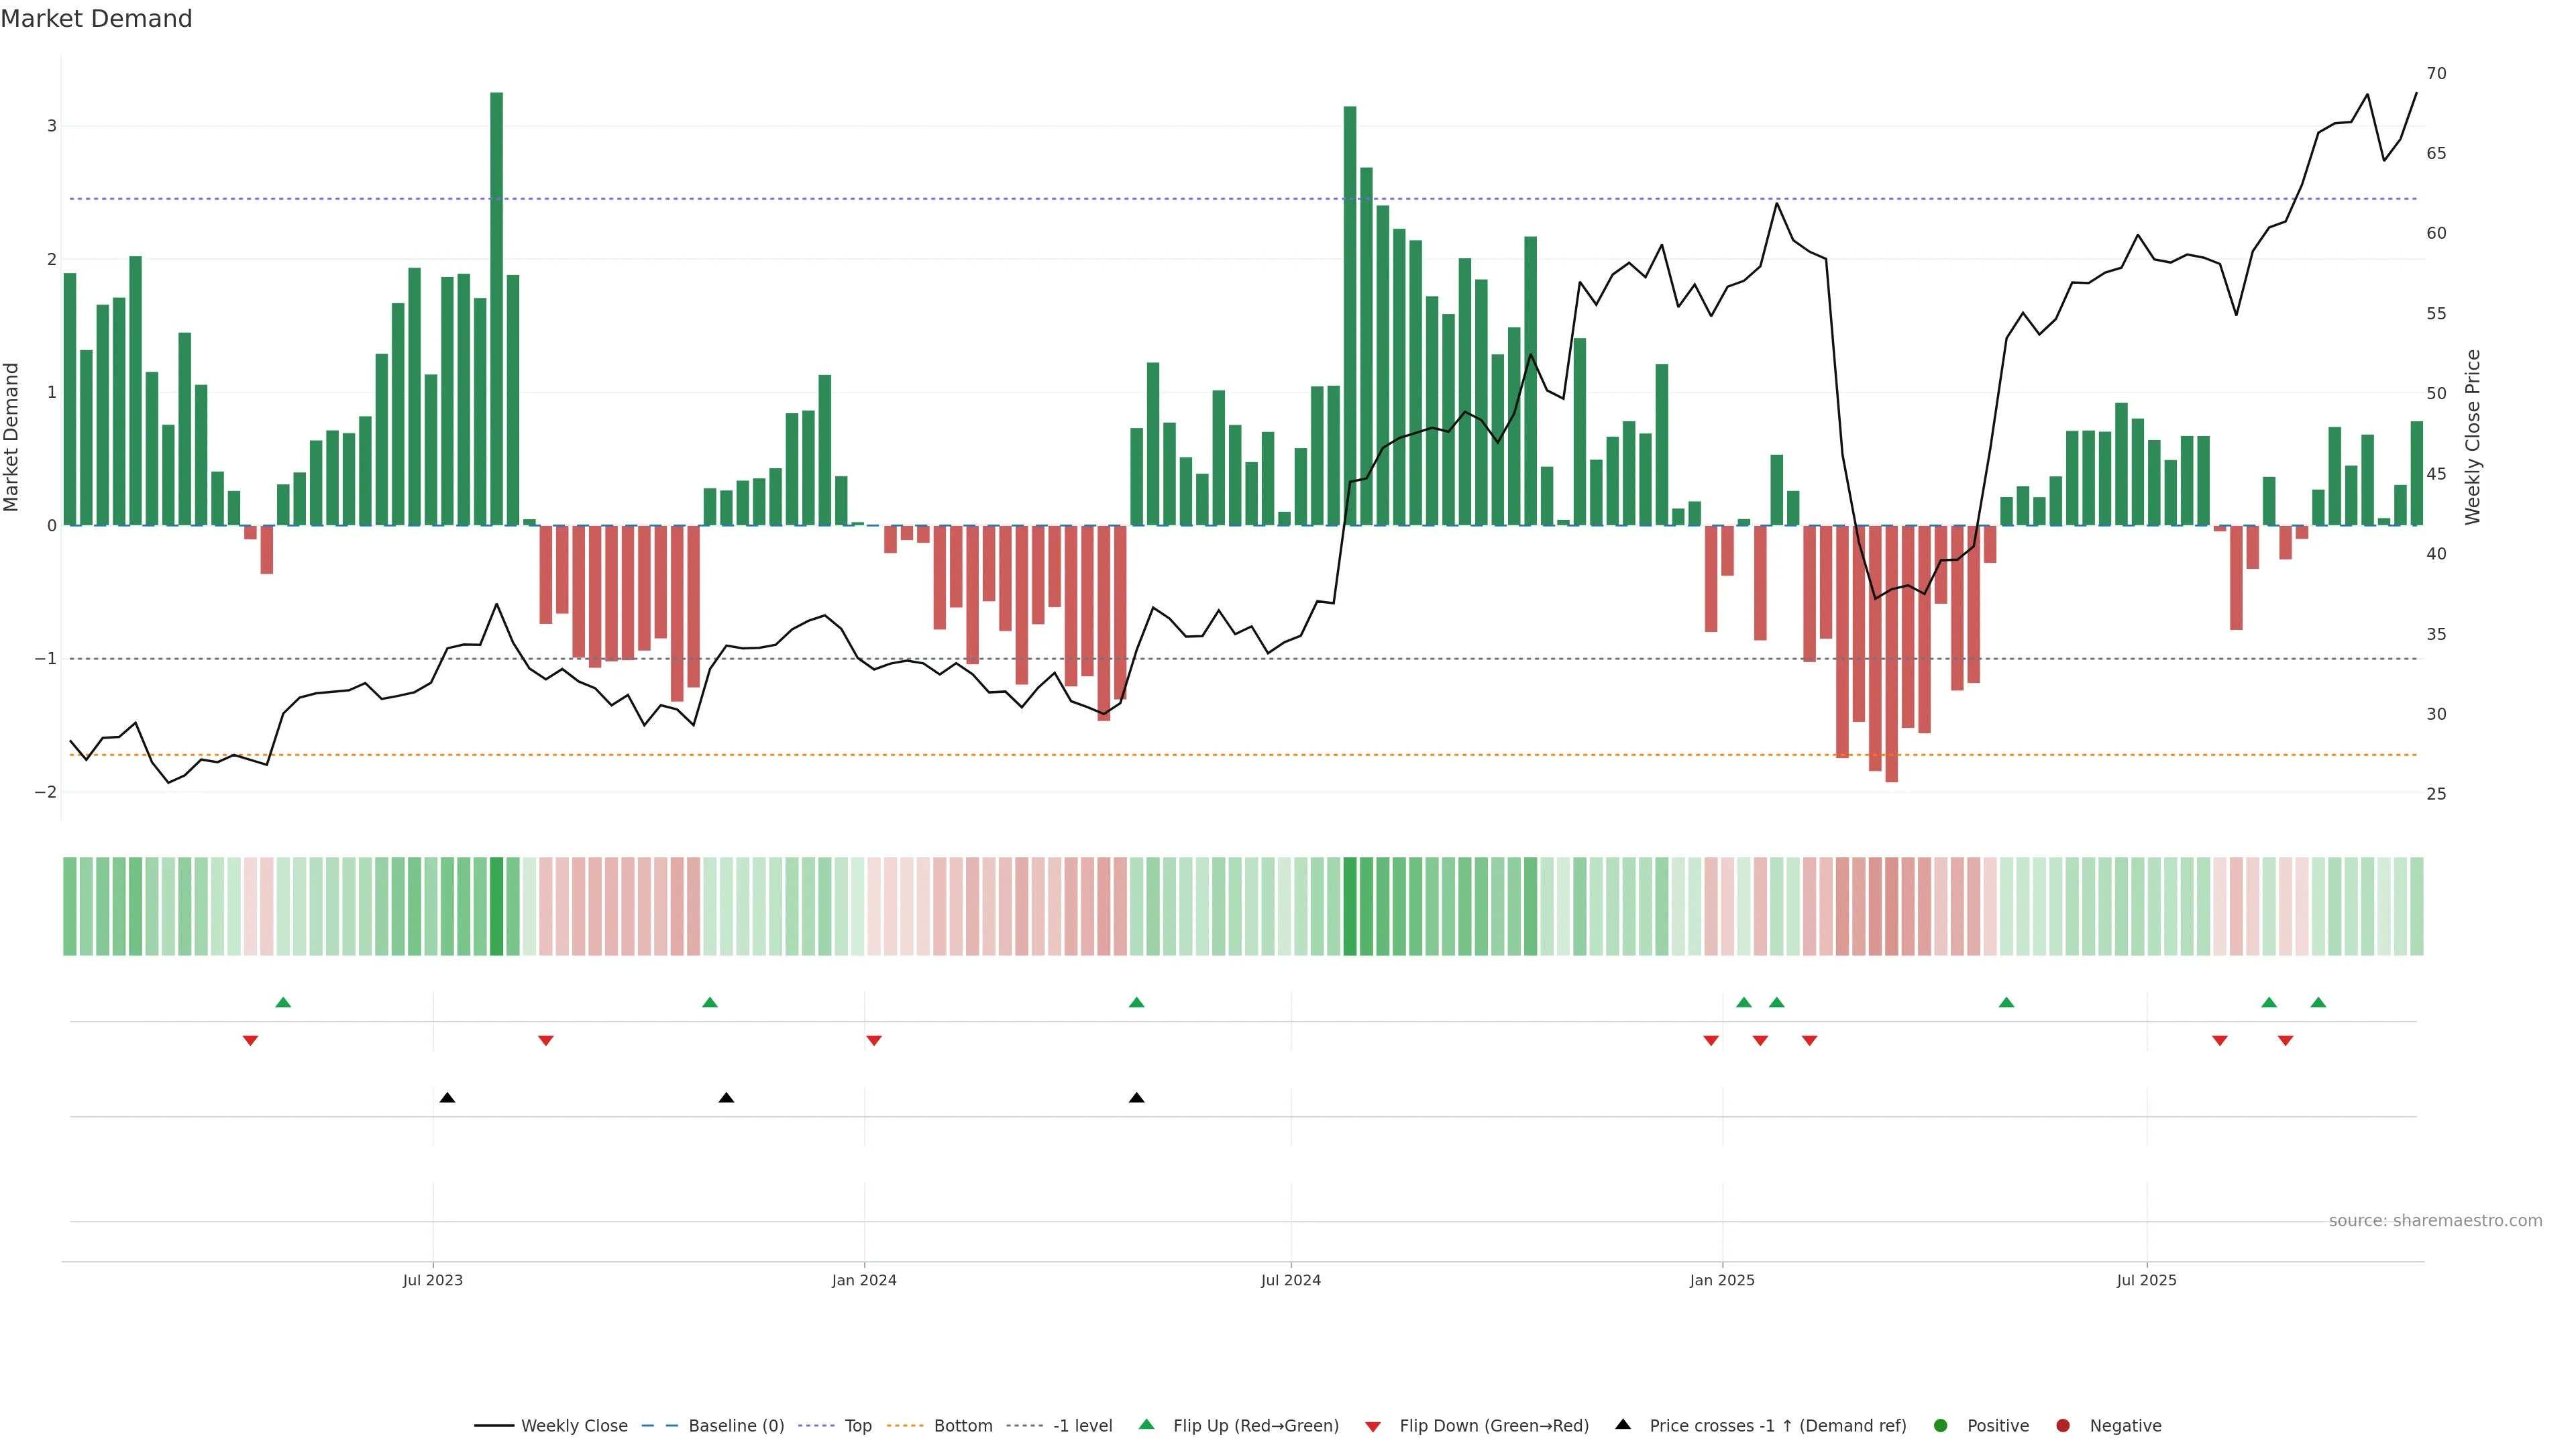This screenshot has height=1449, width=2576.
Task: Toggle the Top dotted line legend entry
Action: tap(857, 1425)
